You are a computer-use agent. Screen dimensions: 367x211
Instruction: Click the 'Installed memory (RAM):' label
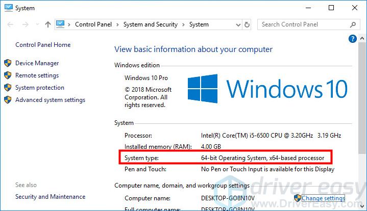point(158,146)
